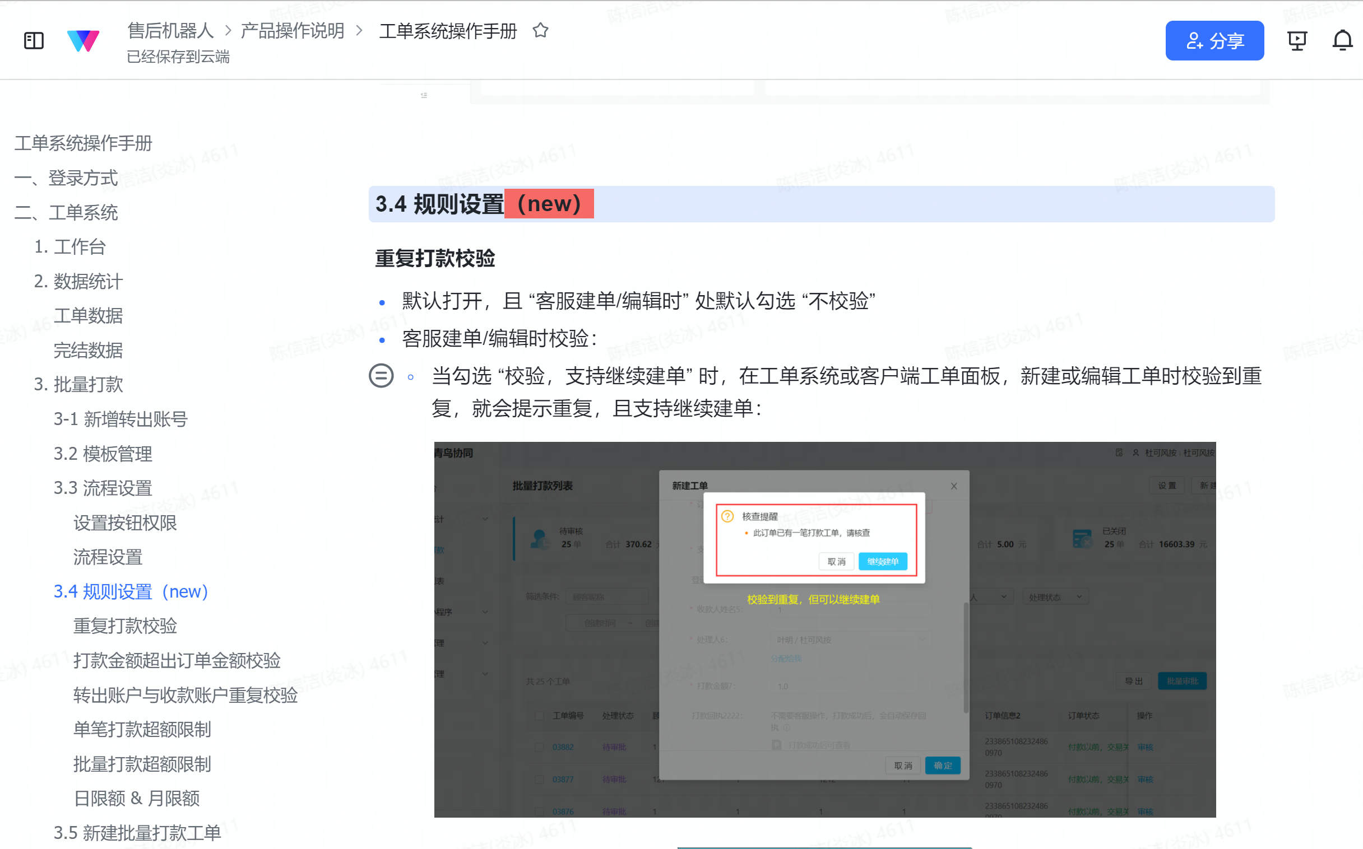Jump to 1. 工作台 section
The image size is (1363, 849).
[69, 246]
